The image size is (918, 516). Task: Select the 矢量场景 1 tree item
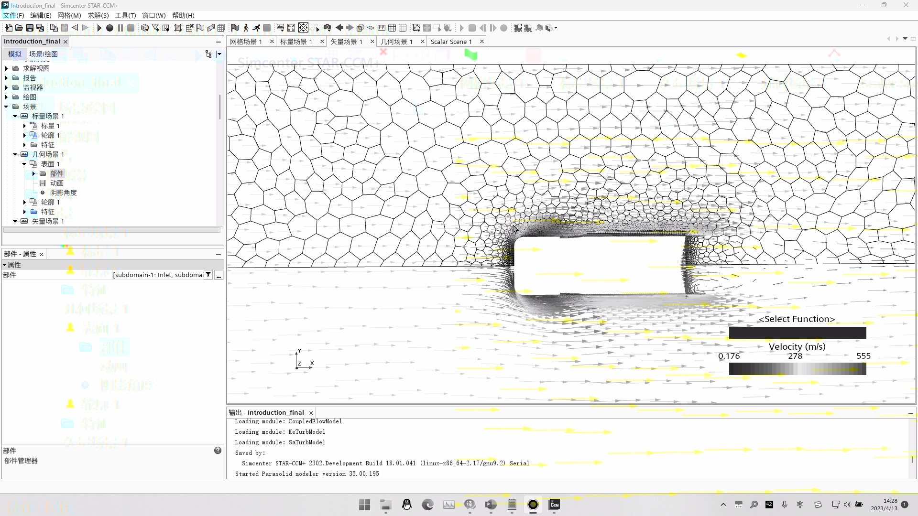(48, 221)
